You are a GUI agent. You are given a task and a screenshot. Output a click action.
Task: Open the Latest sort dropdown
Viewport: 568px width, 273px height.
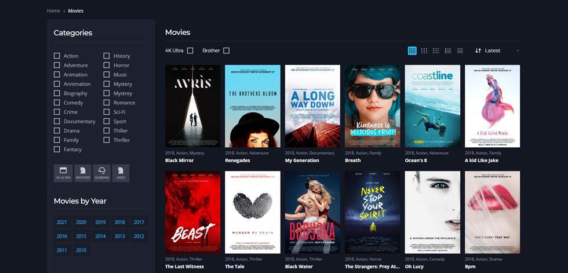click(497, 50)
